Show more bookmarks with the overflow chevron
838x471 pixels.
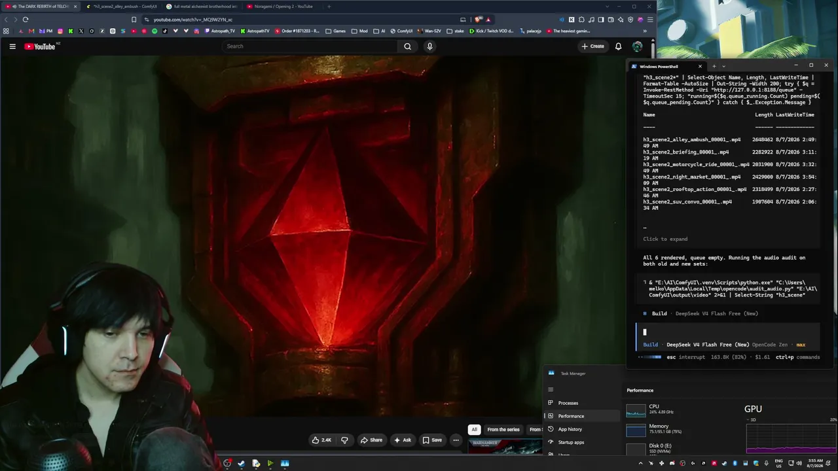coord(645,31)
